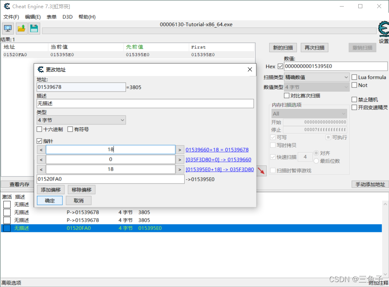
Task: Decrease the bottom pointer offset 18
Action: (41, 170)
